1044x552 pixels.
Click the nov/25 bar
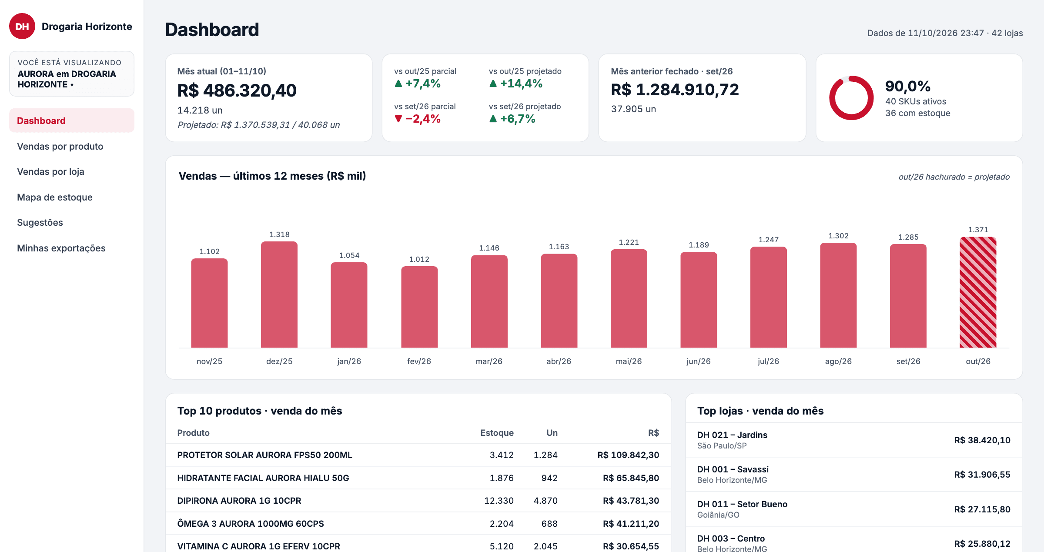point(209,303)
